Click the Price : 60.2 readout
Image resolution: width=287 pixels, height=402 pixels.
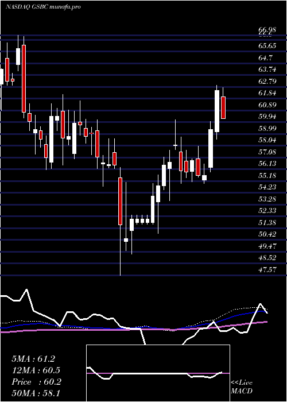(x=36, y=382)
